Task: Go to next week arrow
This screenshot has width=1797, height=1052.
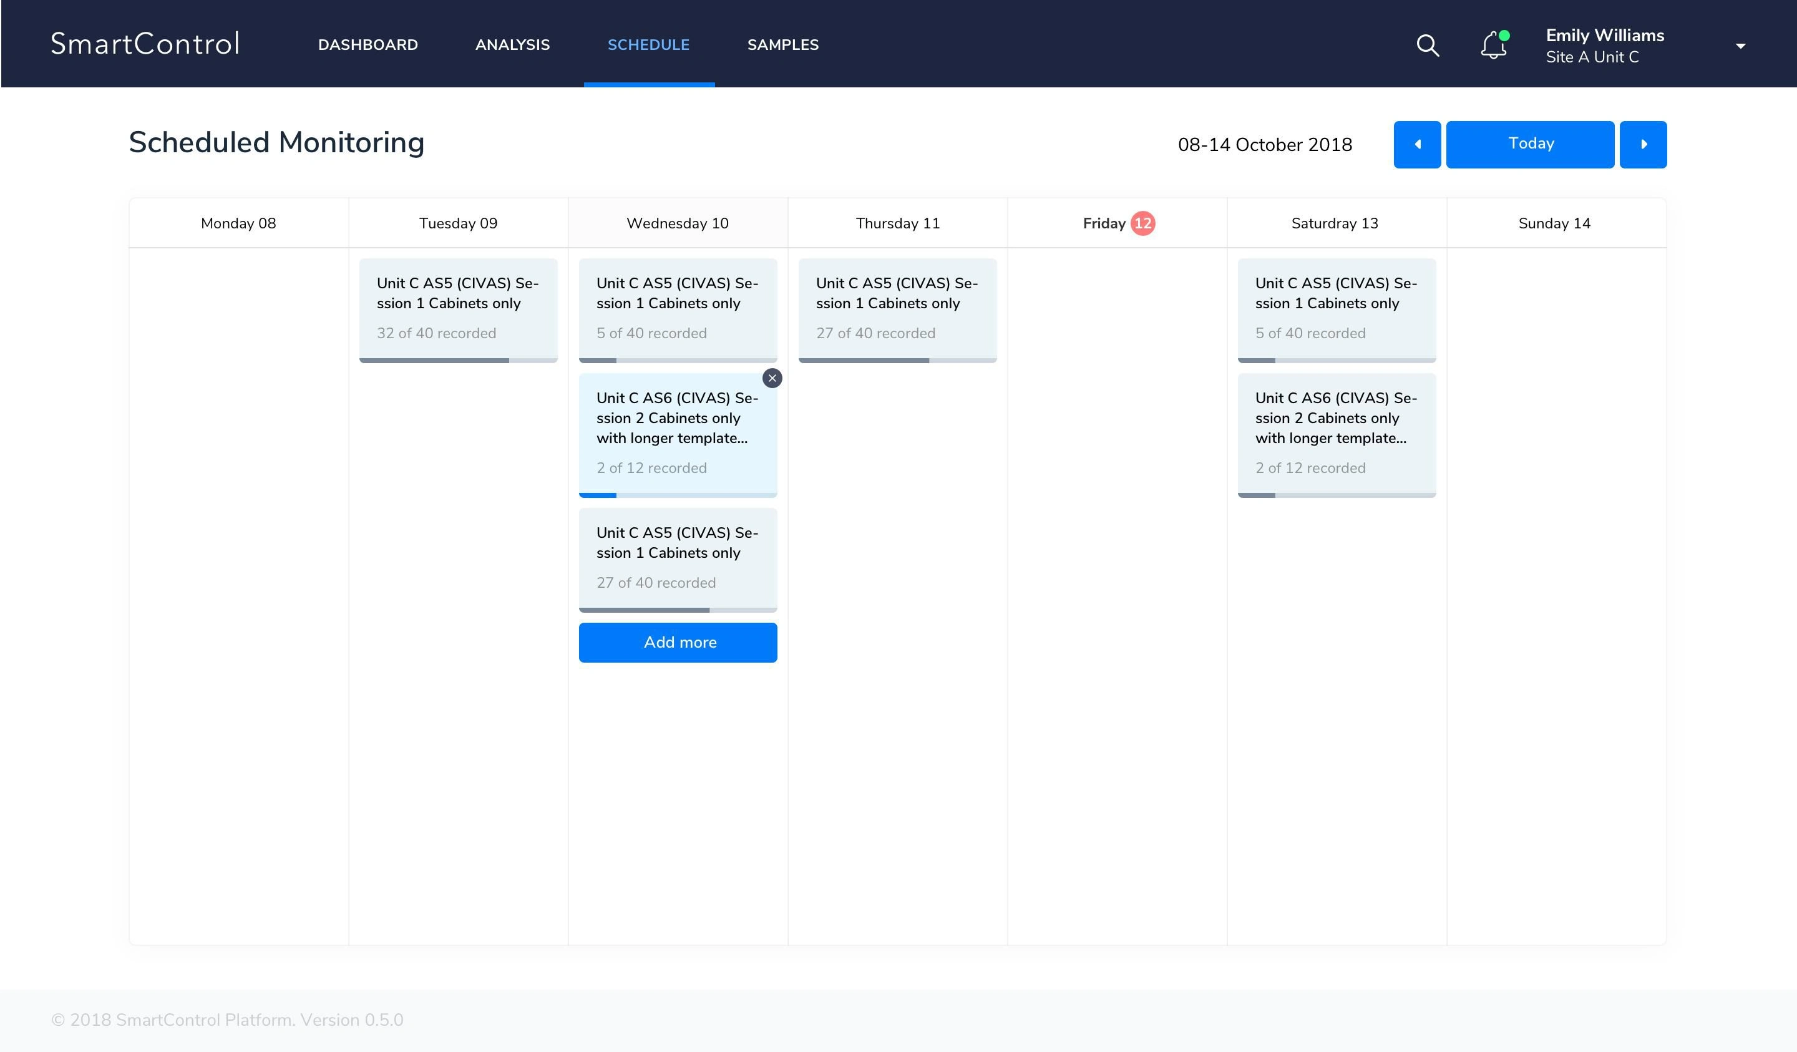Action: [x=1642, y=145]
